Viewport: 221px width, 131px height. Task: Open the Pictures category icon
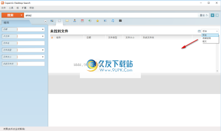(x=105, y=21)
